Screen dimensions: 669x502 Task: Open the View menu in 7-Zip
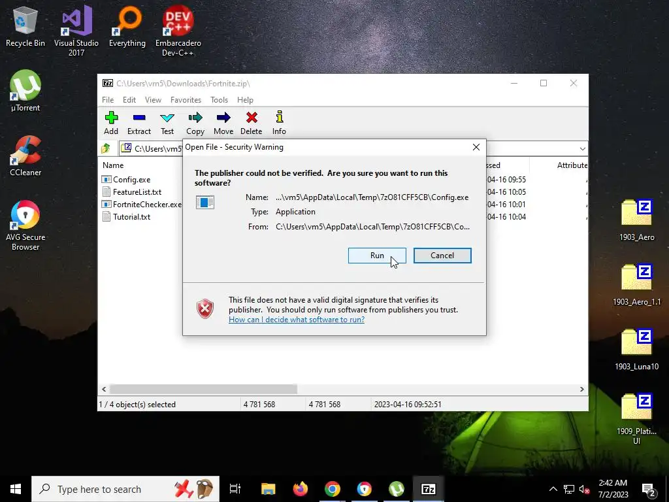[x=153, y=100]
